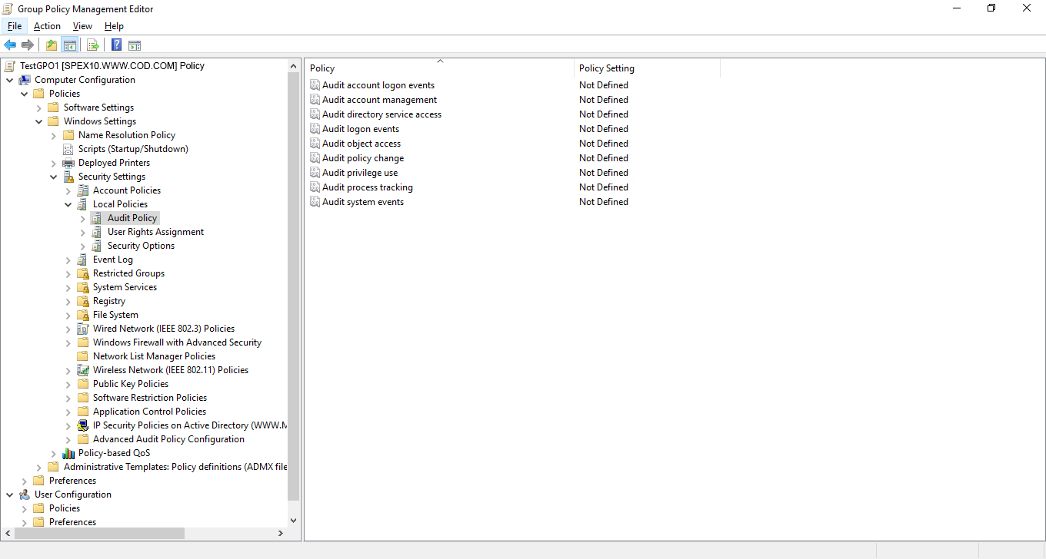Click the Restricted Groups locked folder icon

(x=83, y=273)
